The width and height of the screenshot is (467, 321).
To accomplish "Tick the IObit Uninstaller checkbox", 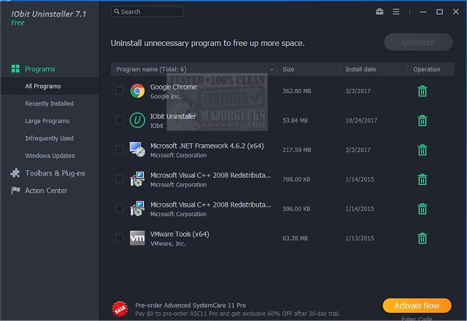I will 119,120.
